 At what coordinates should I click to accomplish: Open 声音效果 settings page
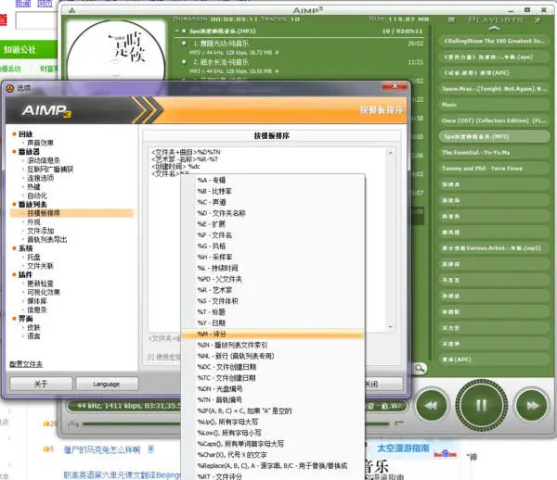pyautogui.click(x=40, y=143)
